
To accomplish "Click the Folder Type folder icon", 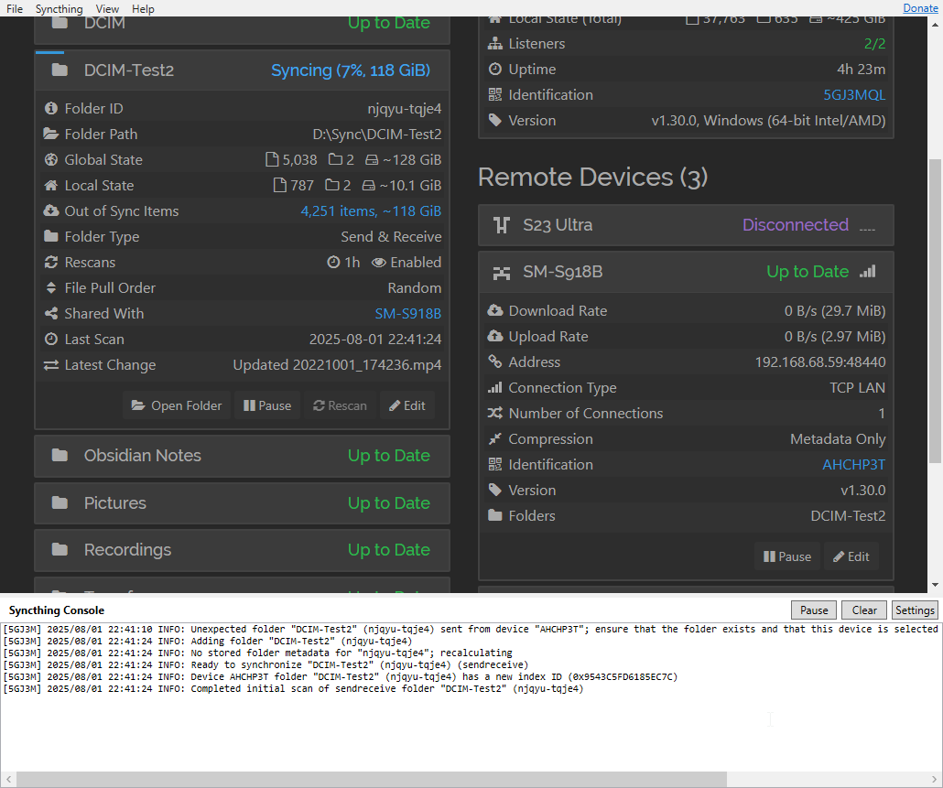I will click(51, 236).
